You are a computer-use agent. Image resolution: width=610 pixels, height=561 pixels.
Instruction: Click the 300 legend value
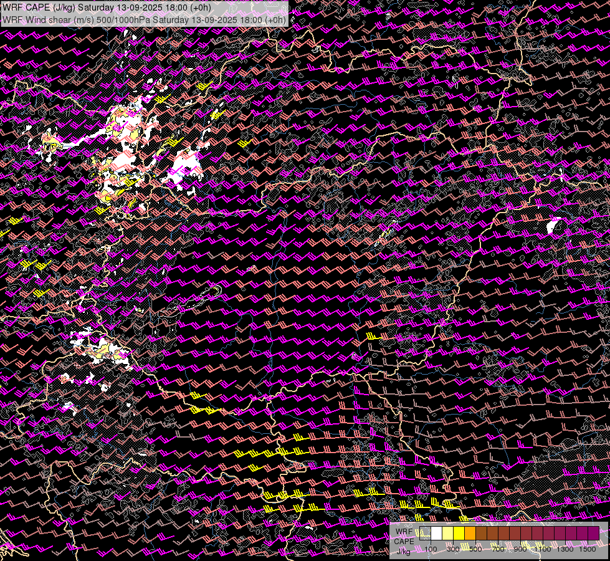coord(453,549)
